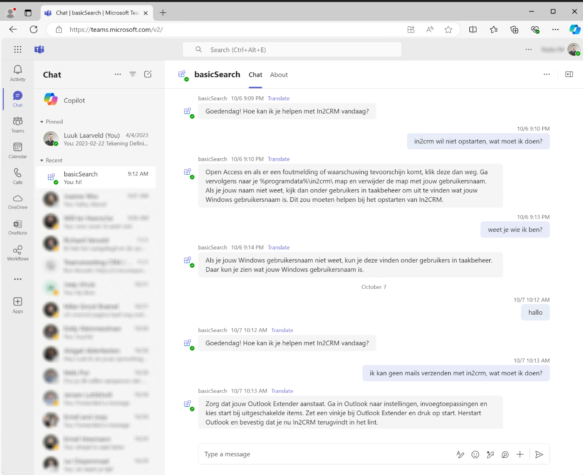Select the Teams browser tab

[97, 13]
